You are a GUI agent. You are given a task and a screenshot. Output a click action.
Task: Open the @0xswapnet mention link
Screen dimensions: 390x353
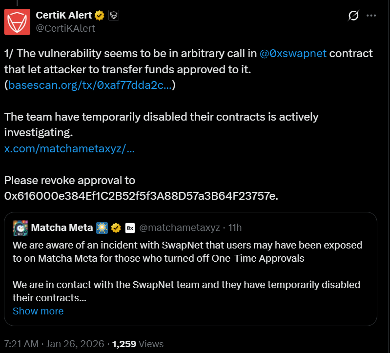293,54
